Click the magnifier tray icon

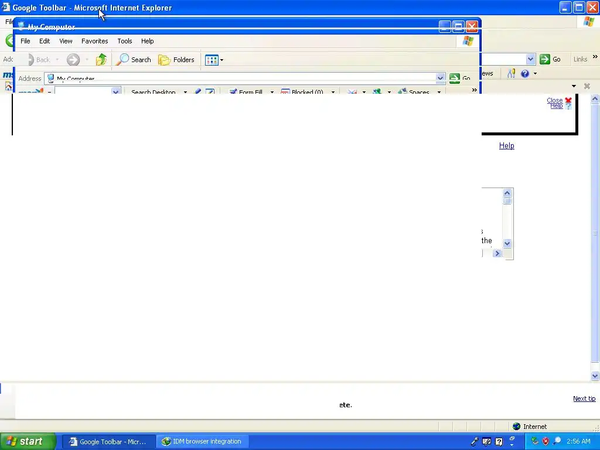(557, 441)
